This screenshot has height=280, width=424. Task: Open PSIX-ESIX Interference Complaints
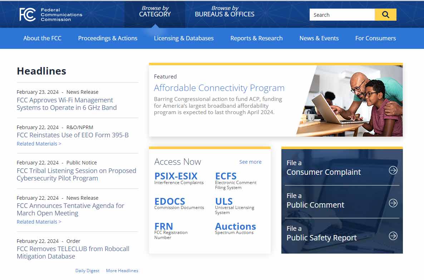click(179, 179)
